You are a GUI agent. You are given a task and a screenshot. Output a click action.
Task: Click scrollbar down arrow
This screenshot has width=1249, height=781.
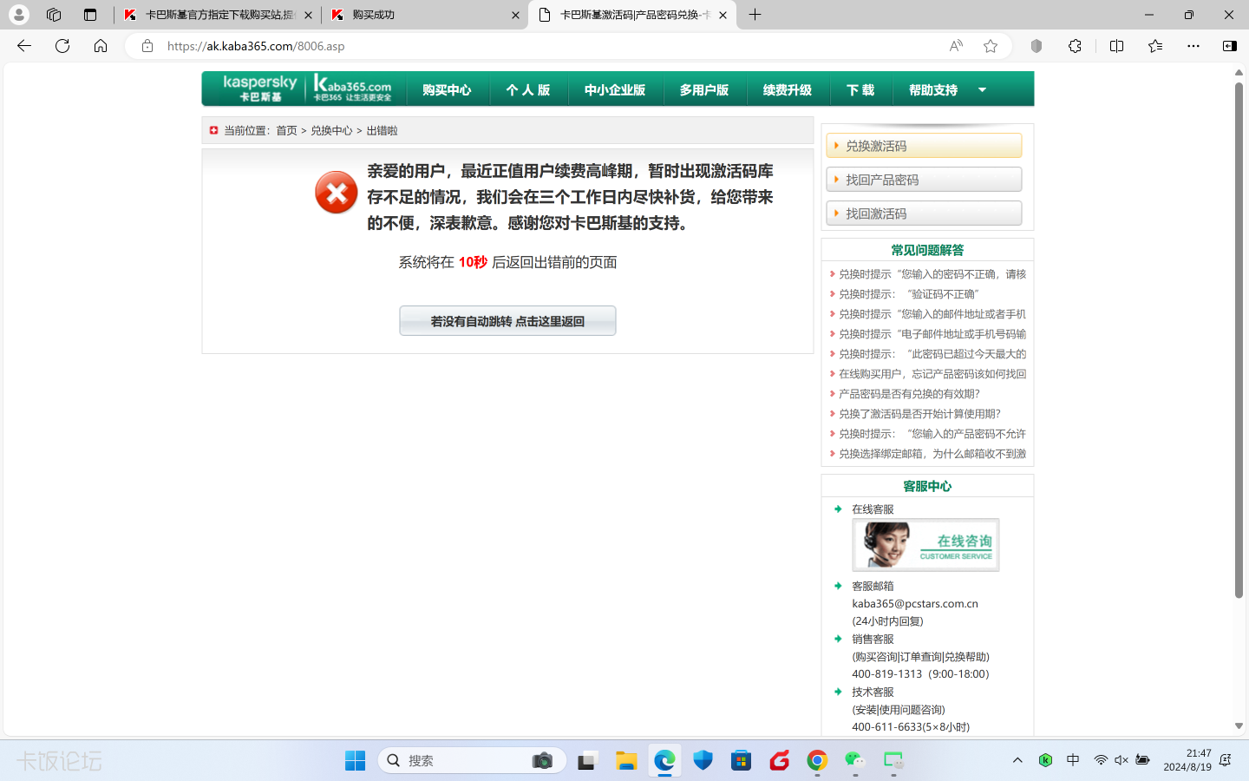[x=1239, y=726]
